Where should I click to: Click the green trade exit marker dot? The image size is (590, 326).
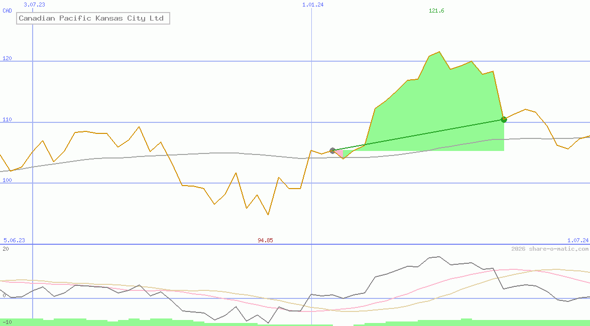point(504,119)
